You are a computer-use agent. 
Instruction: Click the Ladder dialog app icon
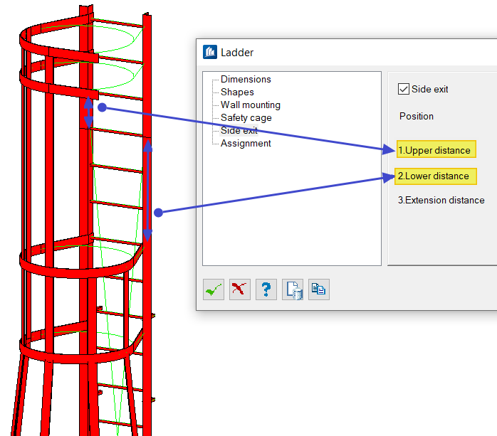click(210, 52)
